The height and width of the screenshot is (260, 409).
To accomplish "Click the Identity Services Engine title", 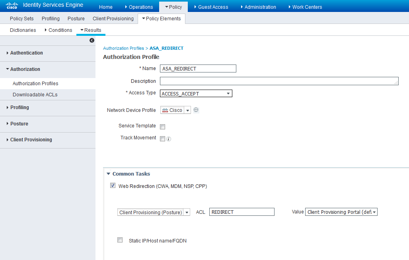I will pyautogui.click(x=53, y=5).
